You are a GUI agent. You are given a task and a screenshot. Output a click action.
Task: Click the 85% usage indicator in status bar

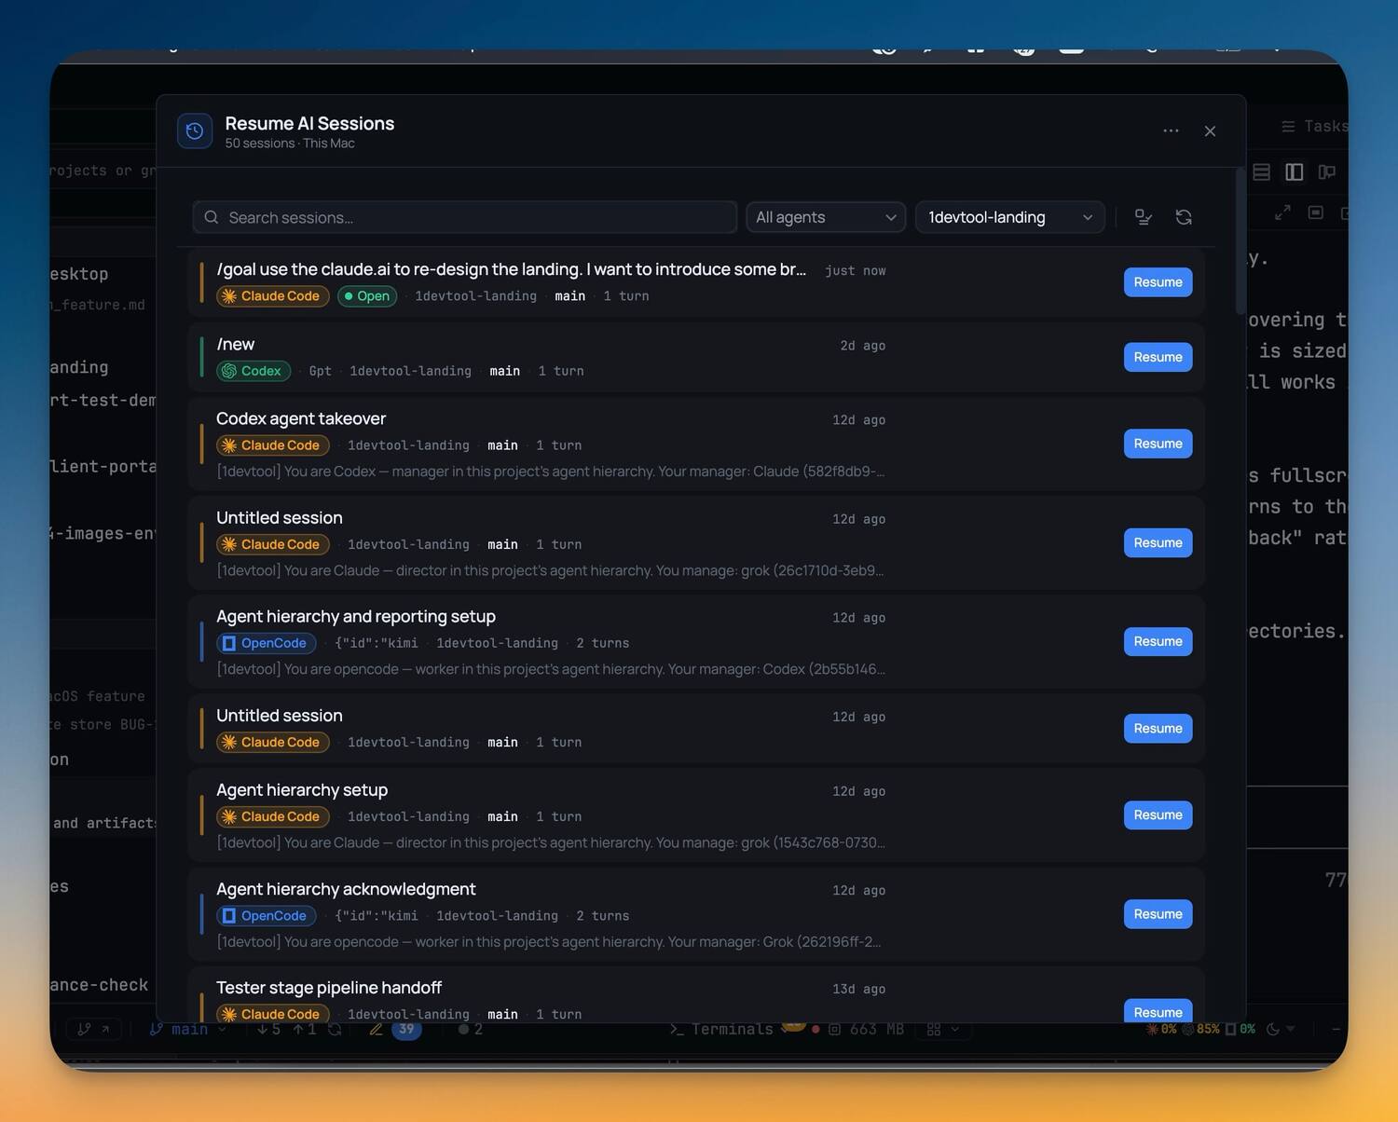[1201, 1030]
